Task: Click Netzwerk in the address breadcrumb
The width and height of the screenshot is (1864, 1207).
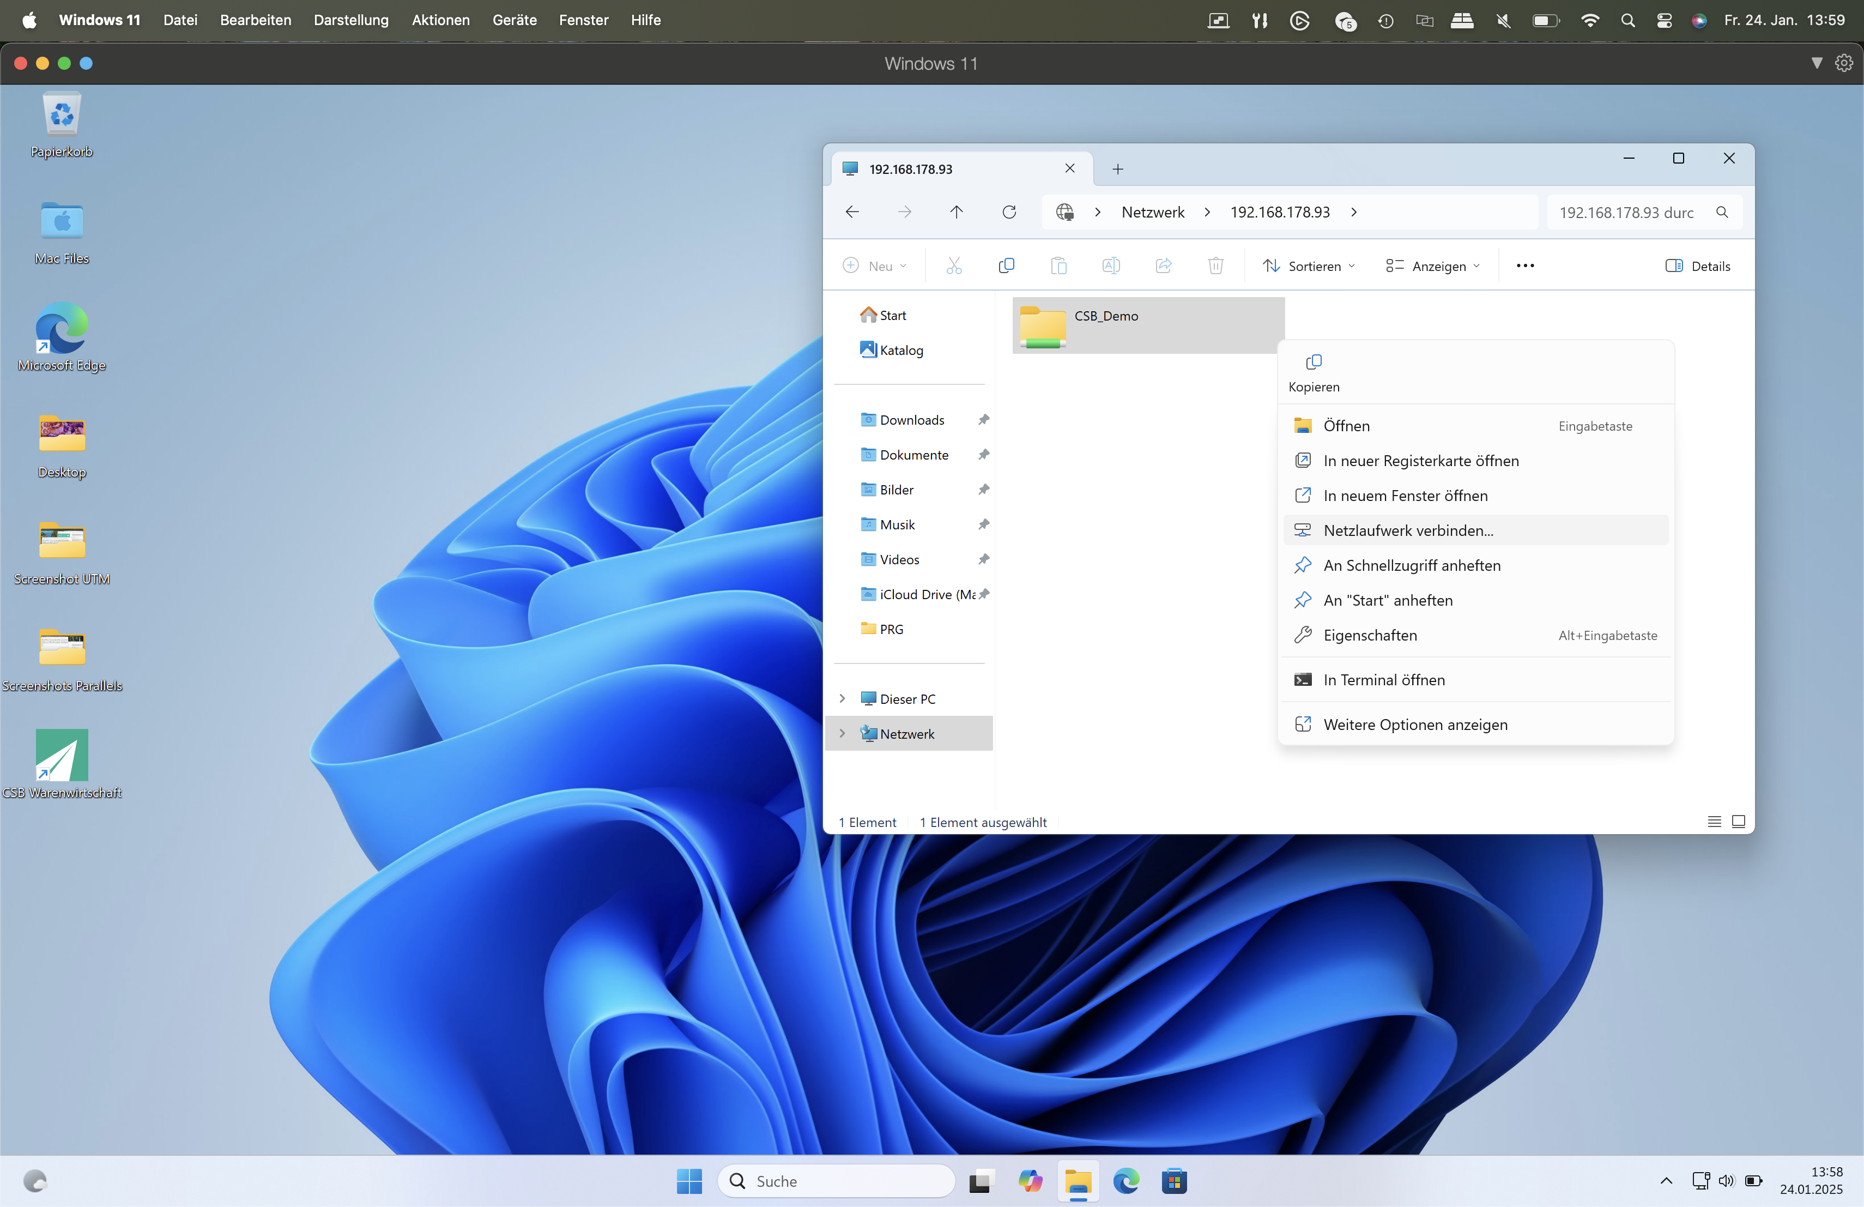Action: [x=1153, y=212]
